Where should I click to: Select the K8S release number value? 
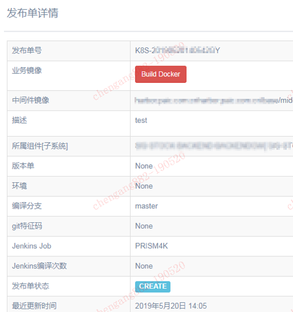(x=177, y=50)
